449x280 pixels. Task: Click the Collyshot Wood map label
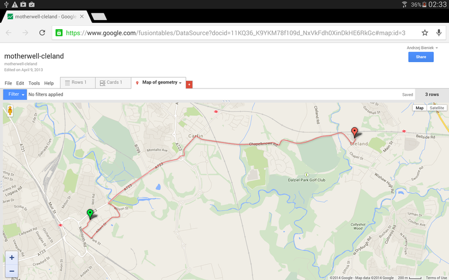pyautogui.click(x=358, y=226)
